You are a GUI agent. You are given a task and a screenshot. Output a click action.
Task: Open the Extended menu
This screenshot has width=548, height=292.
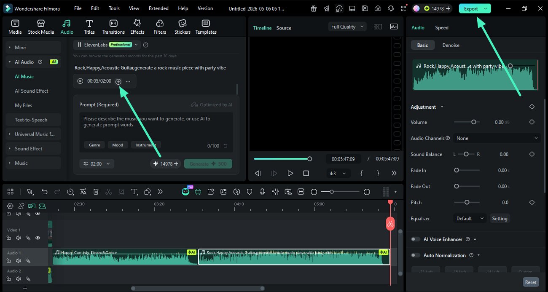(x=158, y=8)
